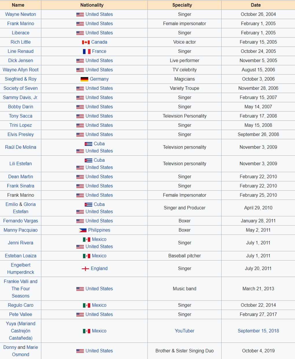Open the Jenni Rivera link
Screen dimensions: 295x359
21,243
